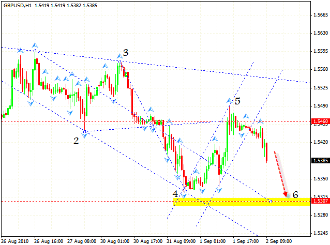Click the wave label 4 near yellow zone

pos(175,194)
